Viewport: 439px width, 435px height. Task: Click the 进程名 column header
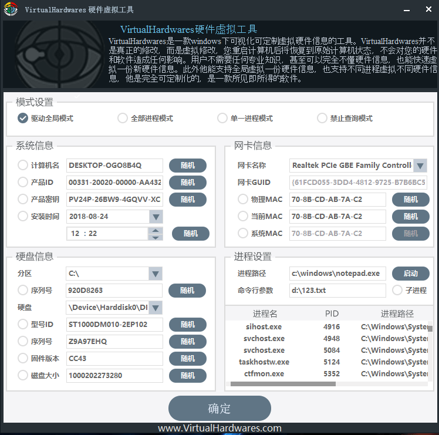click(x=265, y=313)
